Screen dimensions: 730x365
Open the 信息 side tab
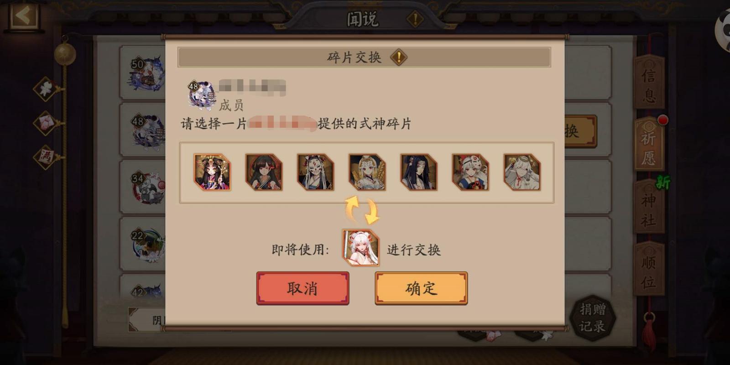[x=649, y=83]
